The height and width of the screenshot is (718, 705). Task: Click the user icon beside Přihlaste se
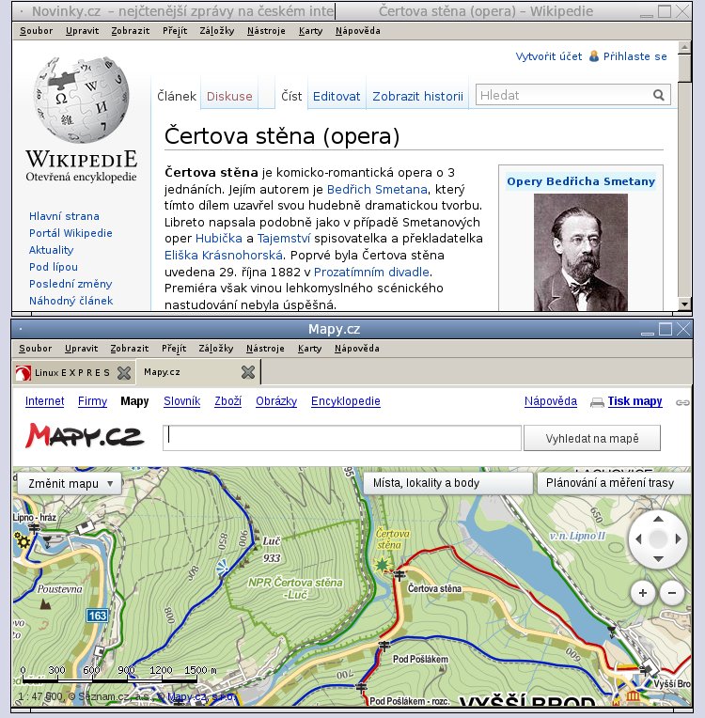click(x=594, y=56)
